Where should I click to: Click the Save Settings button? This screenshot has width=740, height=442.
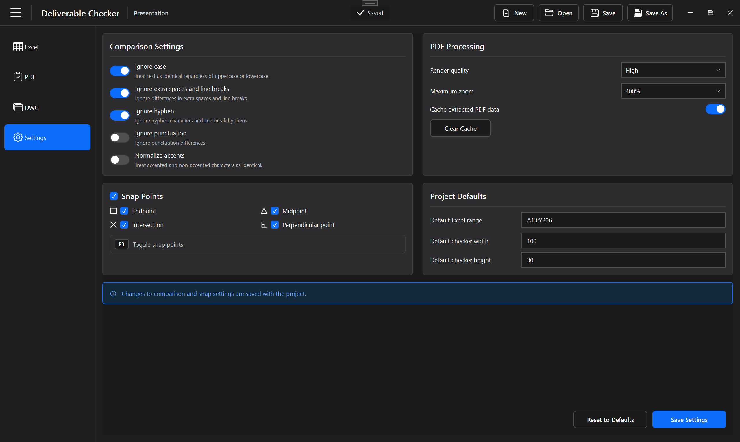689,419
